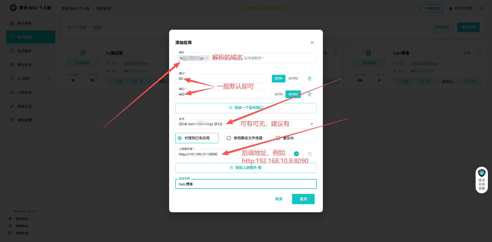Click the logout icon in top bar
Image resolution: width=492 pixels, height=242 pixels.
tap(482, 8)
